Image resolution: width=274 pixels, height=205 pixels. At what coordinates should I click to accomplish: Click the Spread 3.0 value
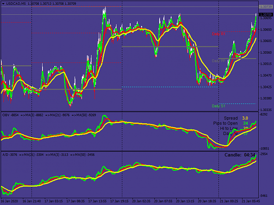[245, 118]
